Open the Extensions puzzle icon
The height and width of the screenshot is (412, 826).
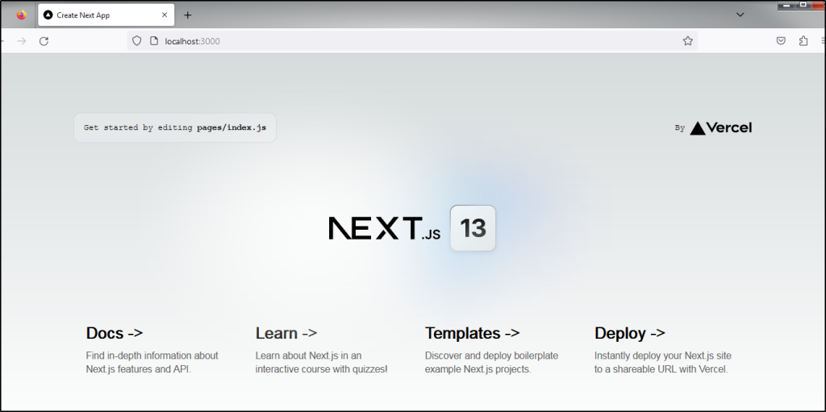(x=803, y=41)
